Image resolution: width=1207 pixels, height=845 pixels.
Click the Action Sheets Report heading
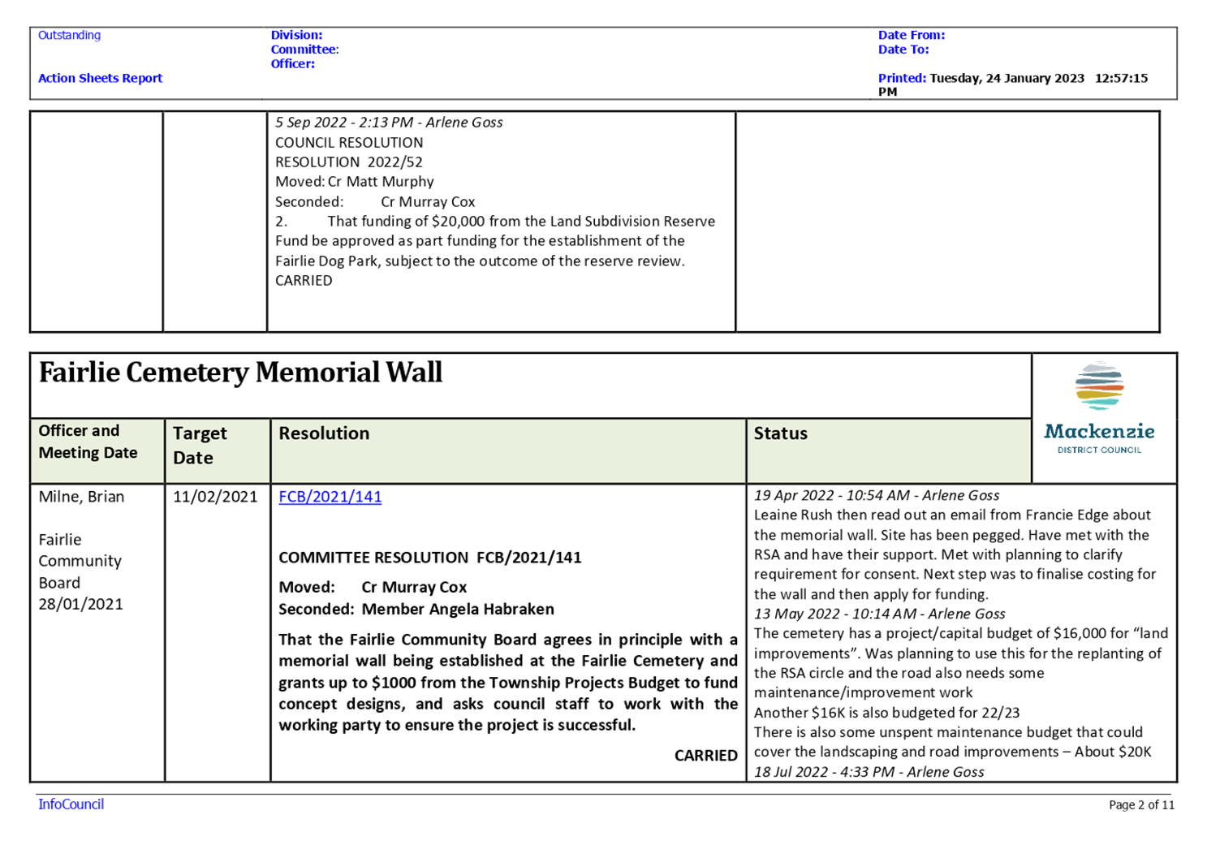[x=100, y=77]
